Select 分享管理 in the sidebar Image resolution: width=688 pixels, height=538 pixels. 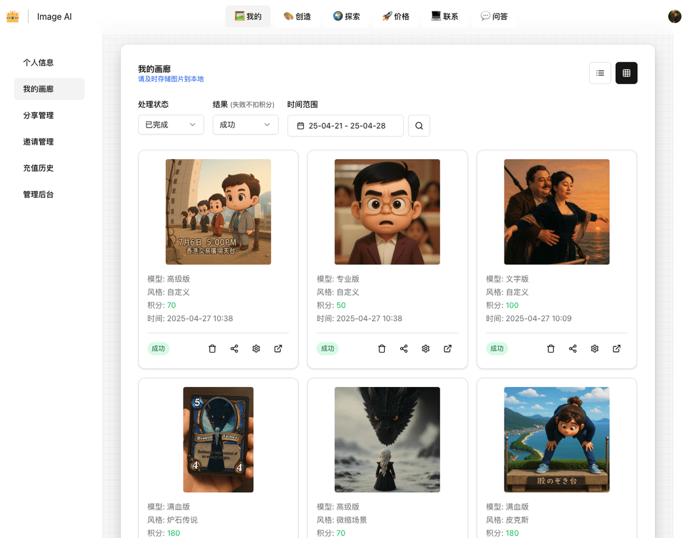[x=38, y=115]
